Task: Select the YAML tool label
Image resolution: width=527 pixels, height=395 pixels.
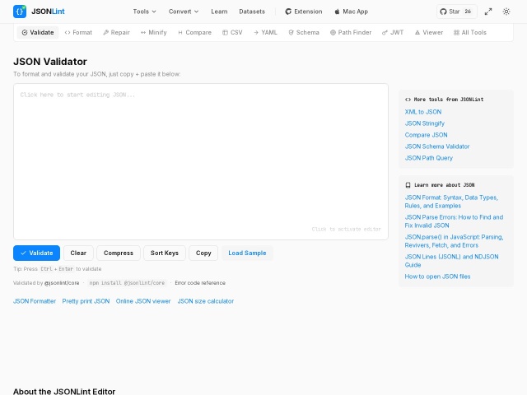Action: (269, 33)
